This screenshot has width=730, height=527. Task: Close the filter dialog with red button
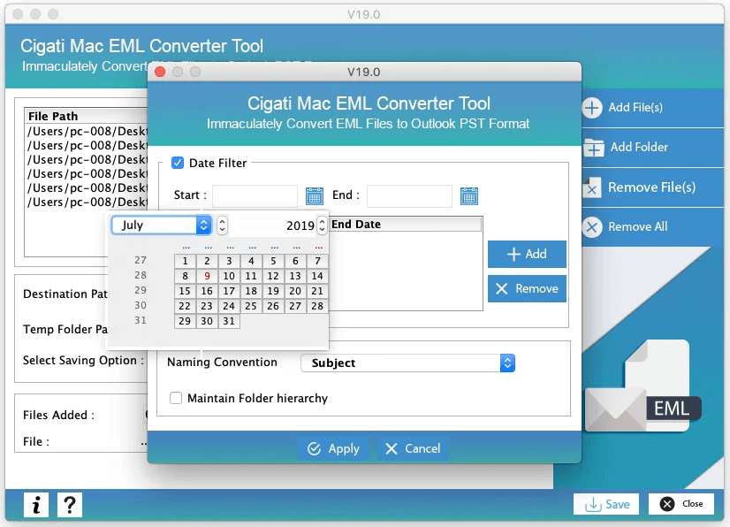click(160, 72)
